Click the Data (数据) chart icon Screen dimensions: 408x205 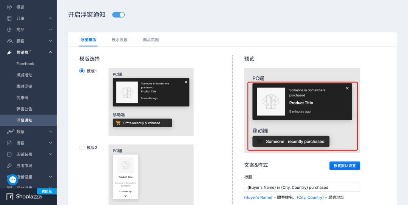pyautogui.click(x=10, y=132)
